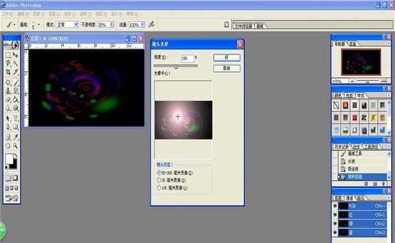The image size is (395, 243).
Task: Select the Hand tool
Action: 8,146
